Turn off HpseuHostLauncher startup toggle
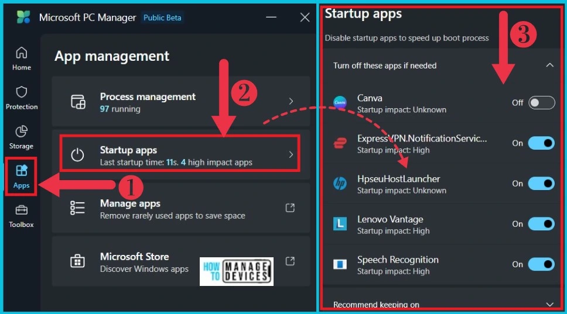This screenshot has width=567, height=314. pyautogui.click(x=541, y=184)
